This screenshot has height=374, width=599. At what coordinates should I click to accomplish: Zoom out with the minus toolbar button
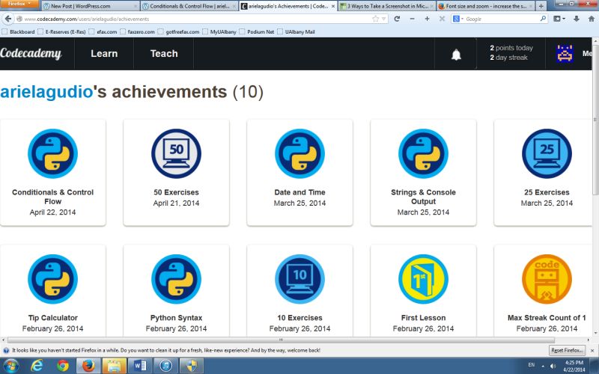coord(413,19)
